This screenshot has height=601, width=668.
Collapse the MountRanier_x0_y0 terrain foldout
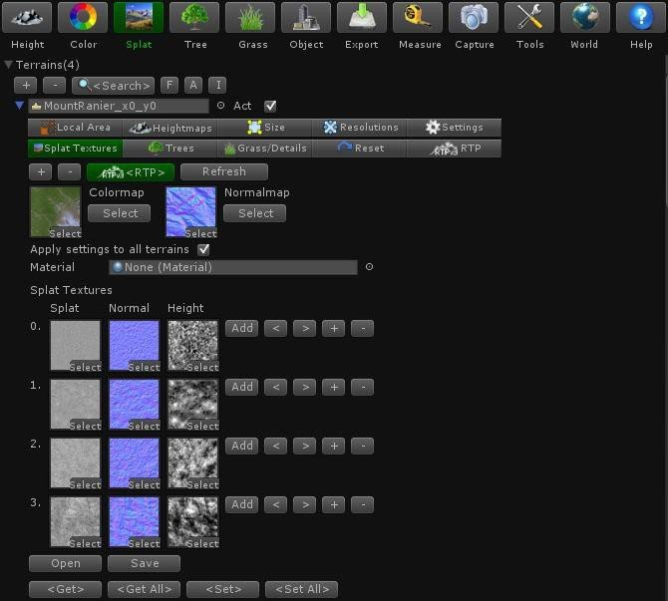coord(19,106)
